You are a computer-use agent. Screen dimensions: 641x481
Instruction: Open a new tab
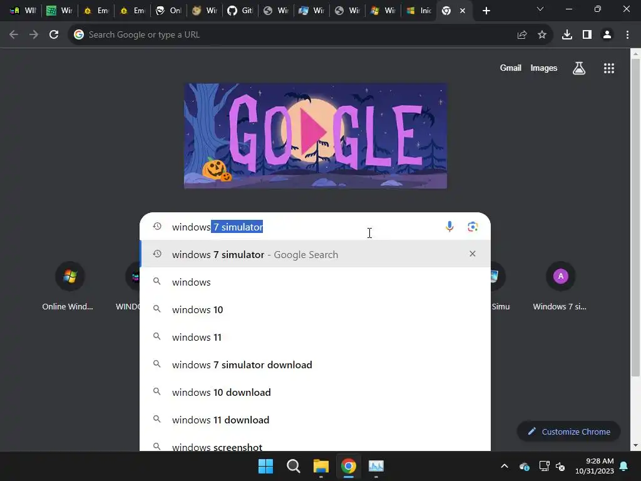click(486, 11)
